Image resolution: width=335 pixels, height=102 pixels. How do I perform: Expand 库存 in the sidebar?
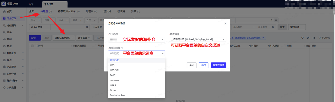click(23, 60)
